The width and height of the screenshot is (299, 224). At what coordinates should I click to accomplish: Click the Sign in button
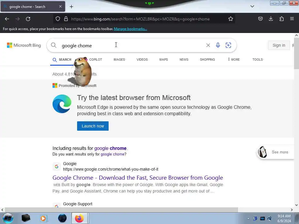[x=279, y=45]
